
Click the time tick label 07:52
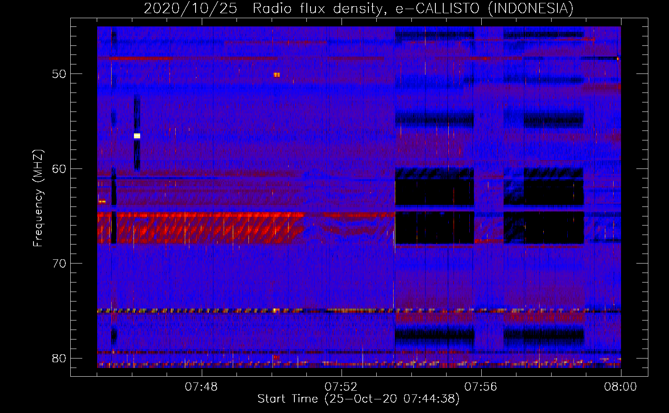(341, 387)
